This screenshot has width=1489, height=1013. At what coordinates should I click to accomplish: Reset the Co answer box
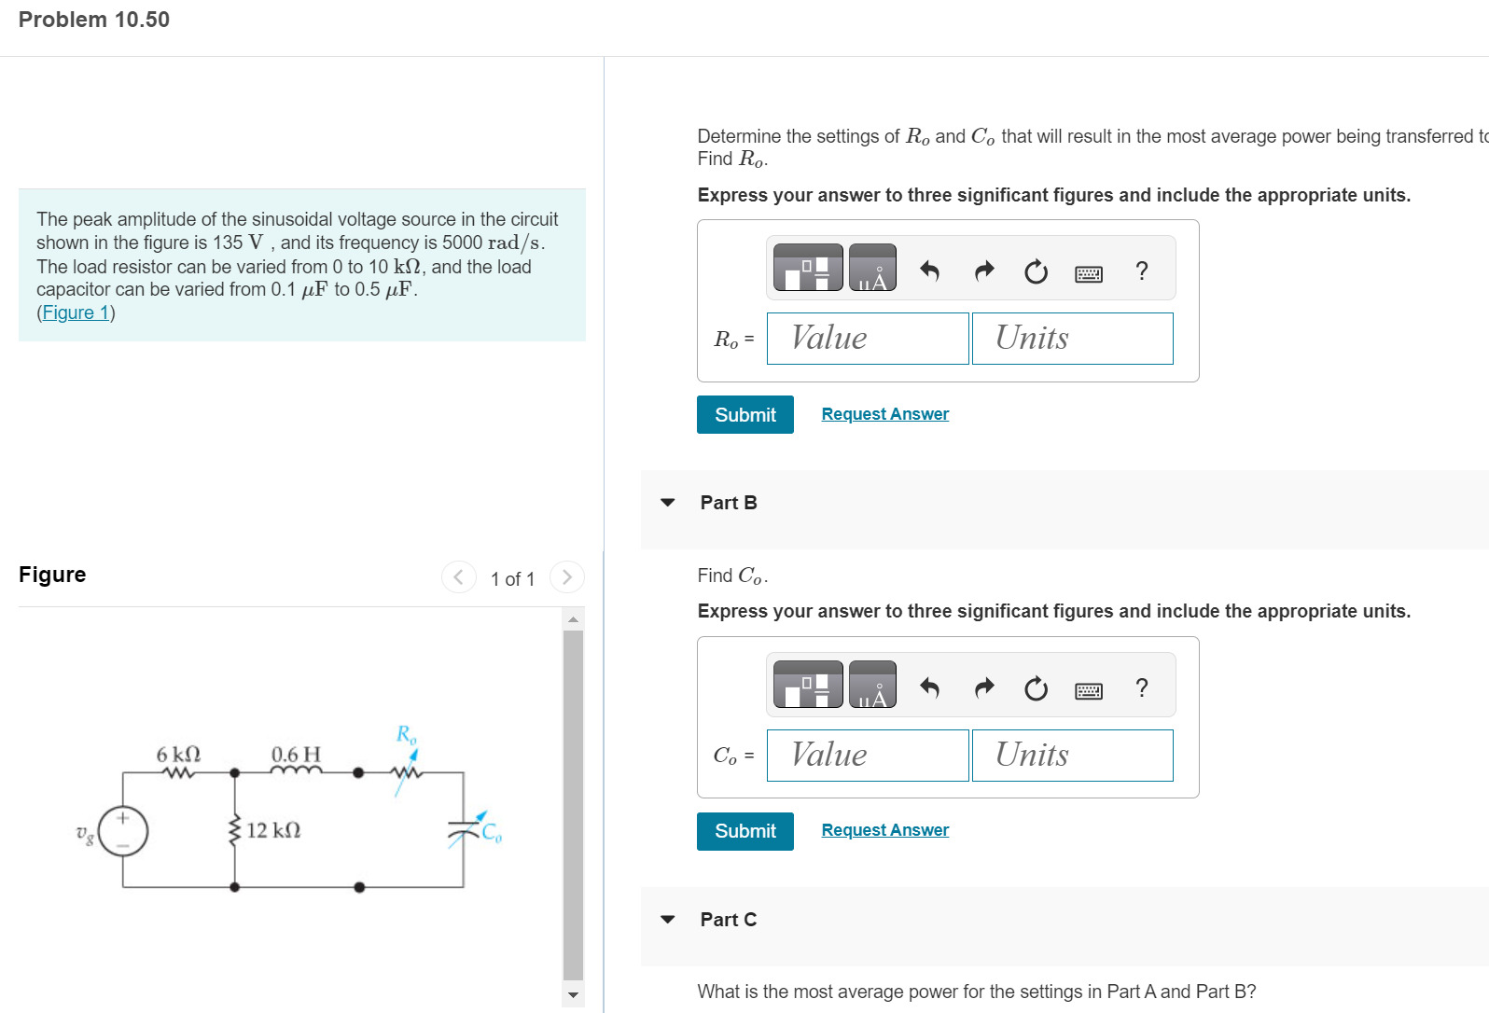(x=1036, y=688)
